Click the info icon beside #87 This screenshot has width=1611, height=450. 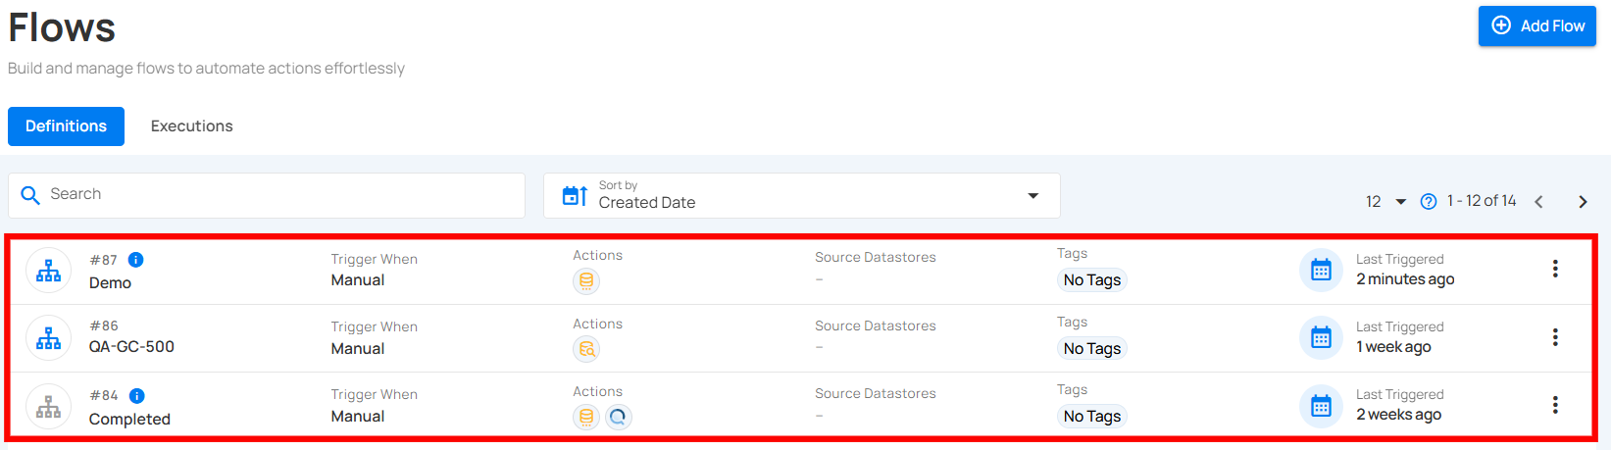coord(136,260)
